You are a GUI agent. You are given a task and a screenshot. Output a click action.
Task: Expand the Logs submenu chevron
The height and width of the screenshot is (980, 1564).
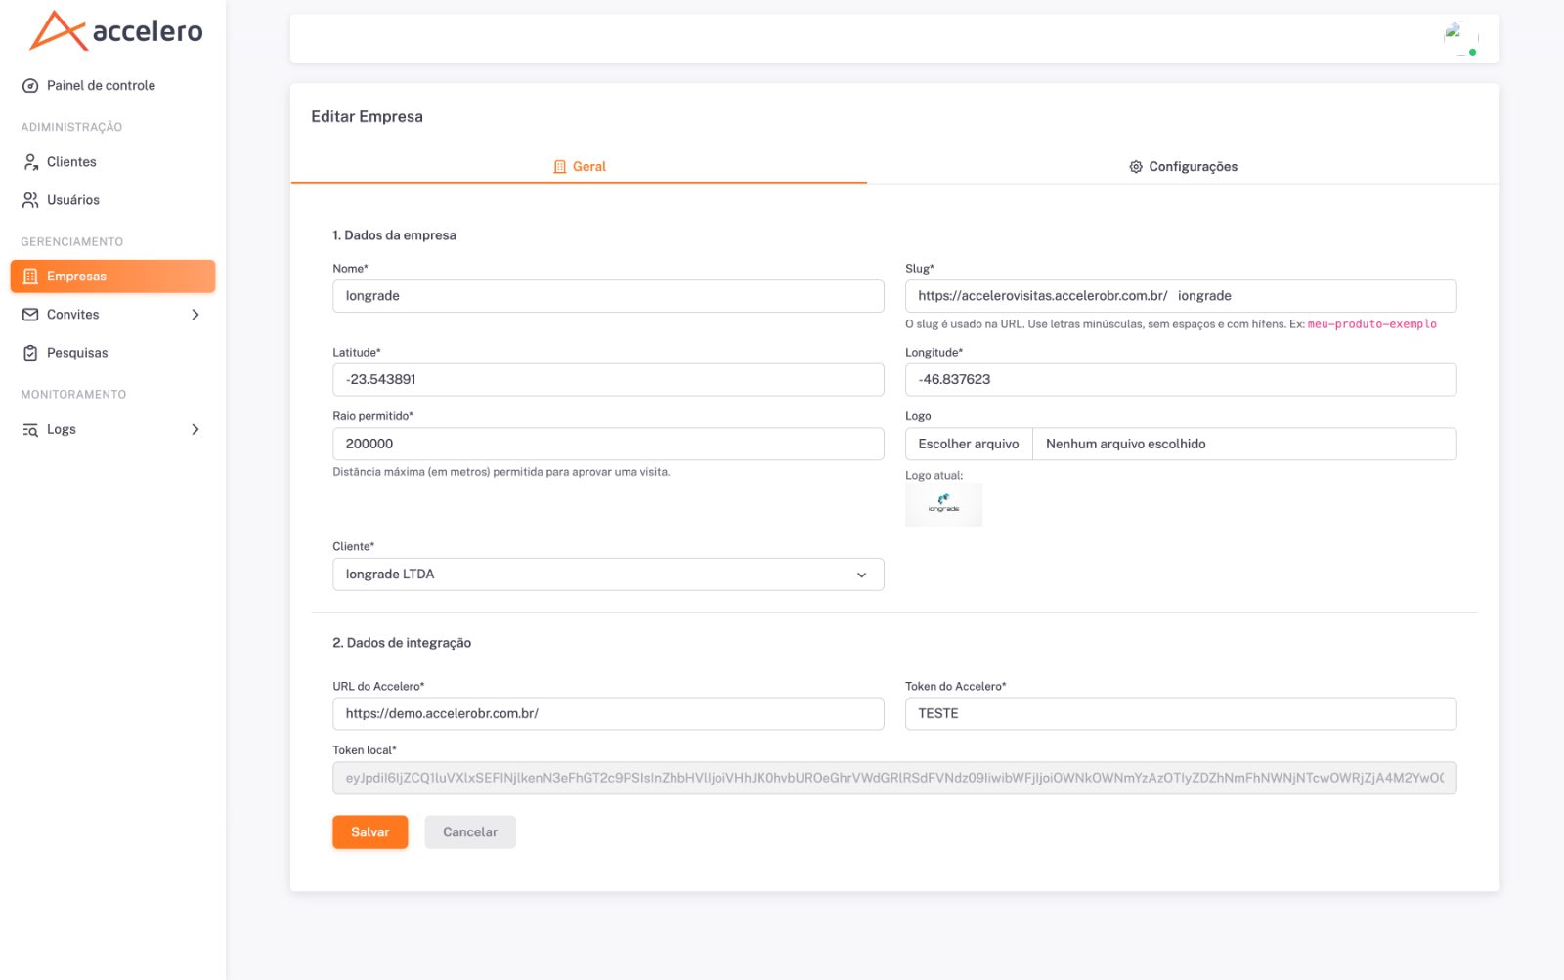point(195,429)
